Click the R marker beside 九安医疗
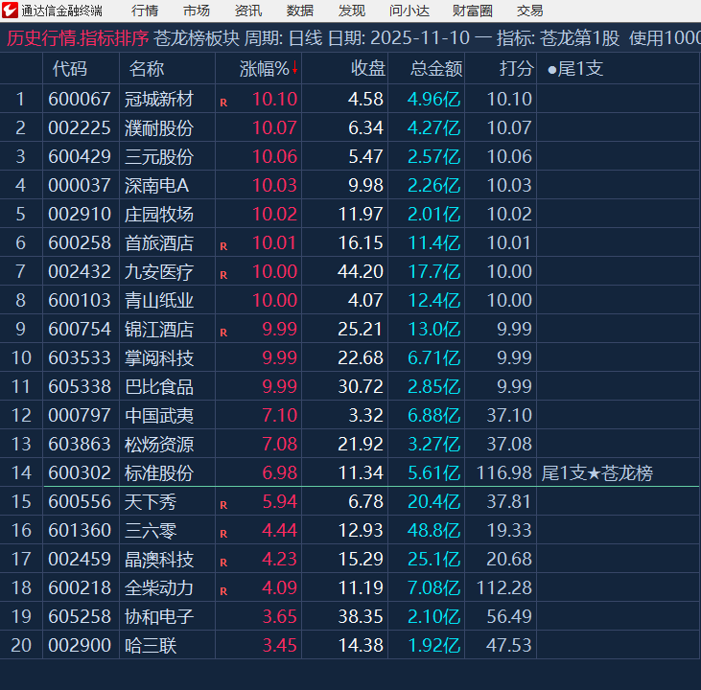The width and height of the screenshot is (701, 690). click(223, 274)
